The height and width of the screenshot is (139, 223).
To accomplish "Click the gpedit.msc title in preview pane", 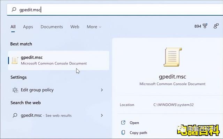I will click(172, 77).
